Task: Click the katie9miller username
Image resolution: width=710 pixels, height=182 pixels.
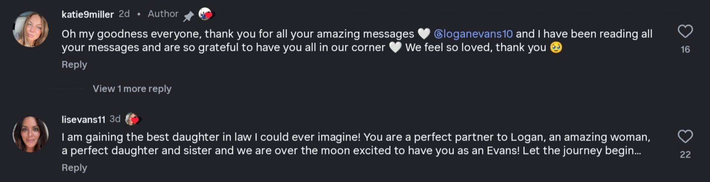Action: 88,14
